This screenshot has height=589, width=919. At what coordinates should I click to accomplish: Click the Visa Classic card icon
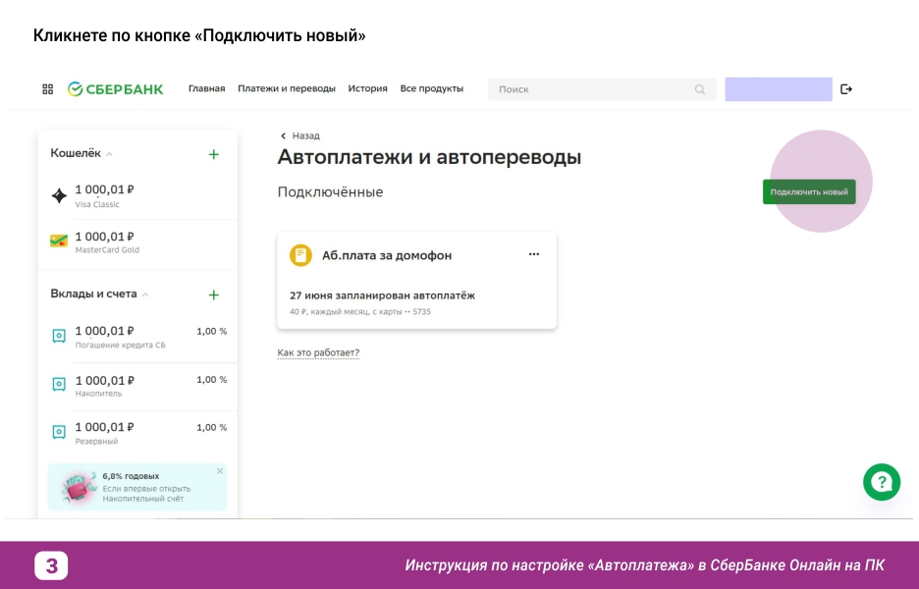[59, 195]
